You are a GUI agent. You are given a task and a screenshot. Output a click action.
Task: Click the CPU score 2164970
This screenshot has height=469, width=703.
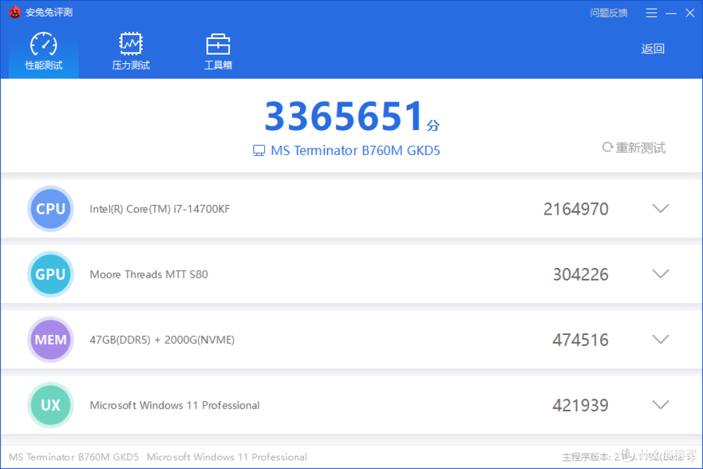575,209
